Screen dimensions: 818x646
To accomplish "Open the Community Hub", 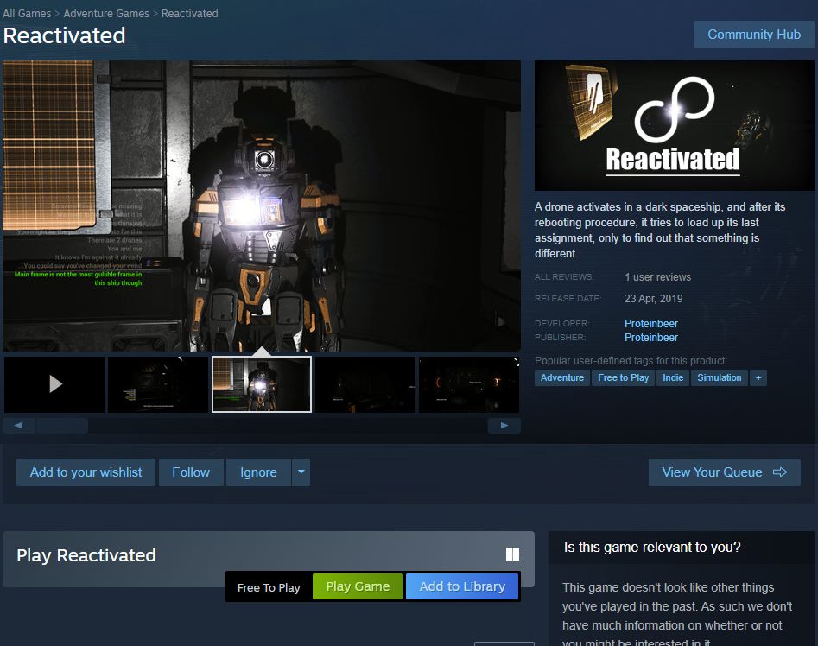I will pos(753,35).
